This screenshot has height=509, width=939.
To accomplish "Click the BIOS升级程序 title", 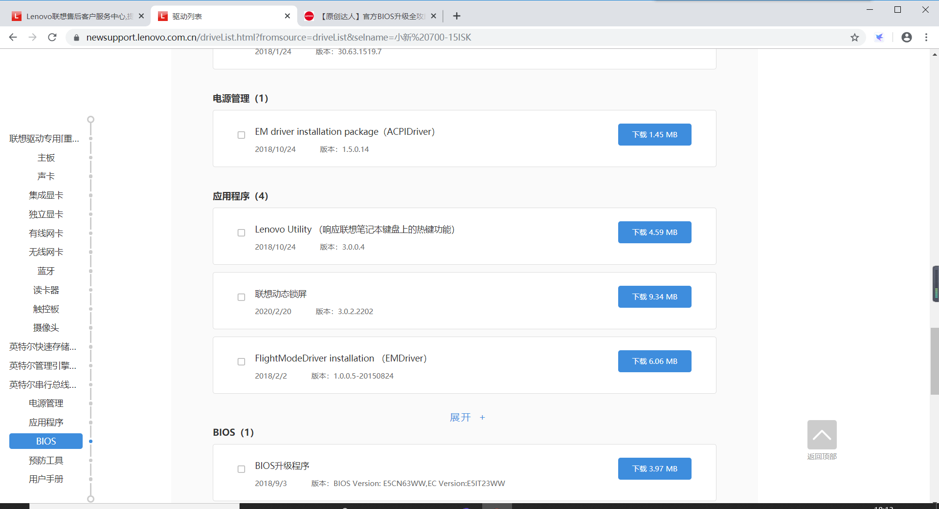I will click(282, 466).
